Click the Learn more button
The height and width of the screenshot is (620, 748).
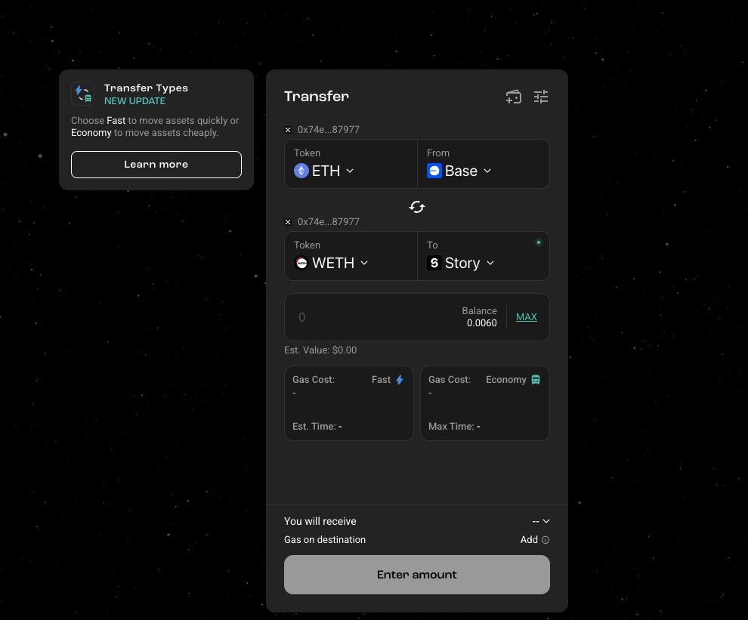click(x=156, y=165)
